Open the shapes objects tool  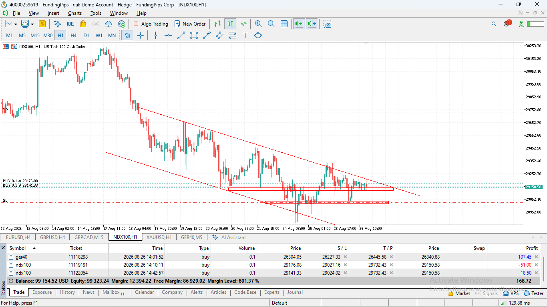coord(258,35)
